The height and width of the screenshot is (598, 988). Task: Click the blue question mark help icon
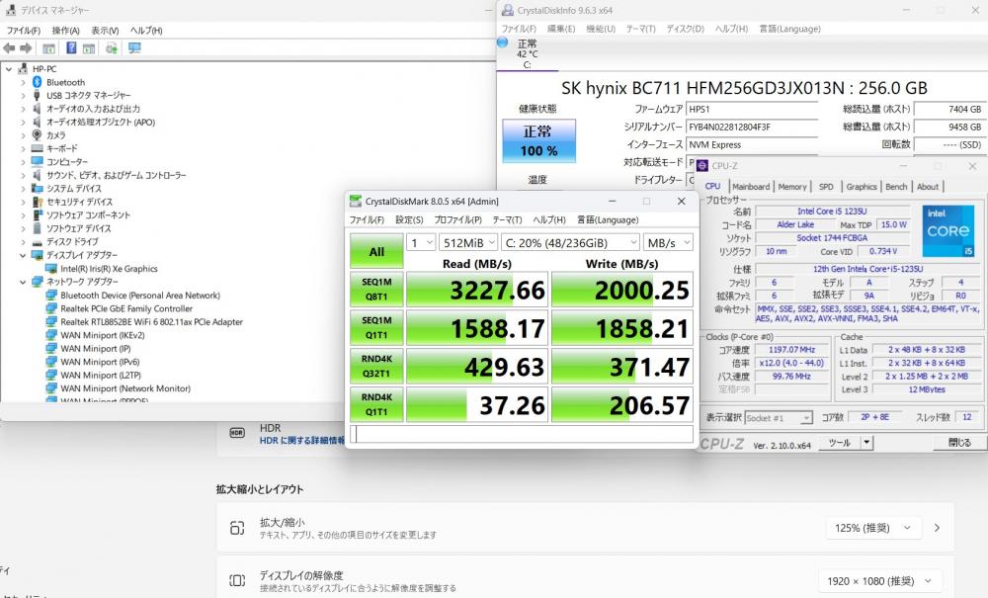pos(71,47)
